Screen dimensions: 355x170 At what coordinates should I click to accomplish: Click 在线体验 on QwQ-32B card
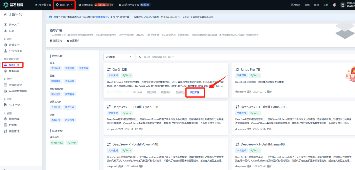tap(180, 93)
